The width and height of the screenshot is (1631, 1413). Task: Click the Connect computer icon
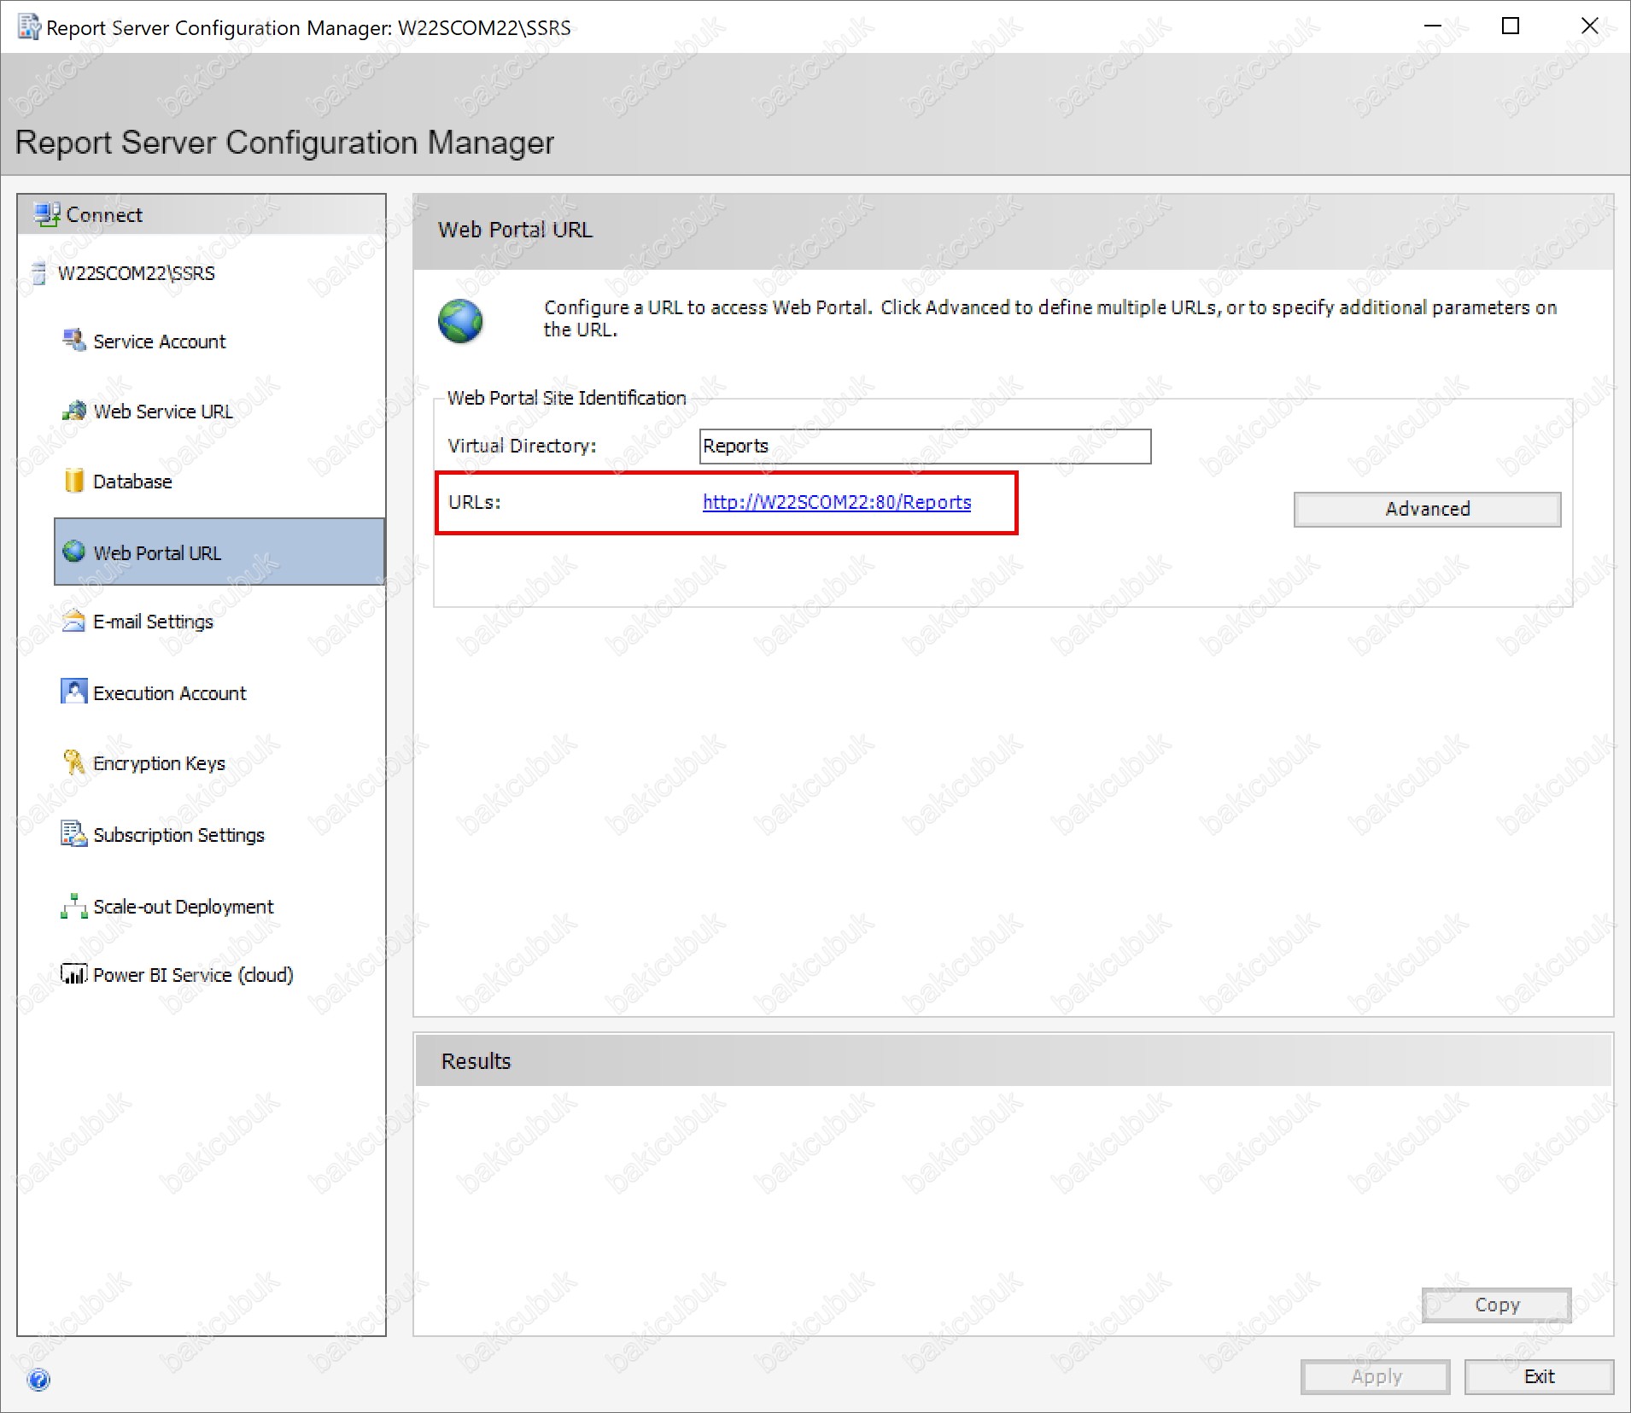[47, 214]
